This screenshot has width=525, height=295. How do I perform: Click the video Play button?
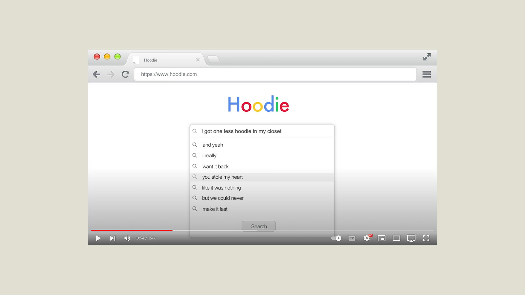coord(98,238)
